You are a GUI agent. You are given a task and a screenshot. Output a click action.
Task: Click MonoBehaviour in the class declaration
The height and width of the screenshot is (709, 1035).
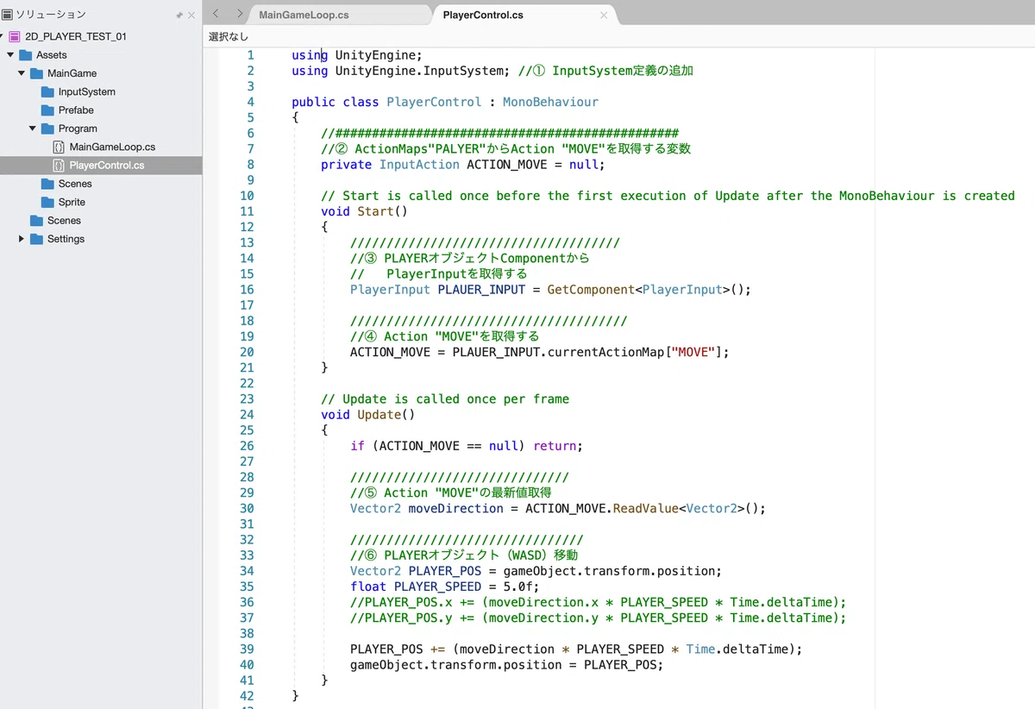pyautogui.click(x=550, y=102)
